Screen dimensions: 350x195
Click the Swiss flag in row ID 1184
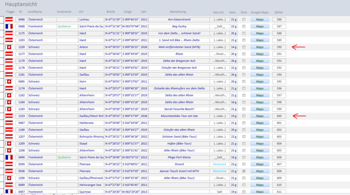[x=9, y=102]
